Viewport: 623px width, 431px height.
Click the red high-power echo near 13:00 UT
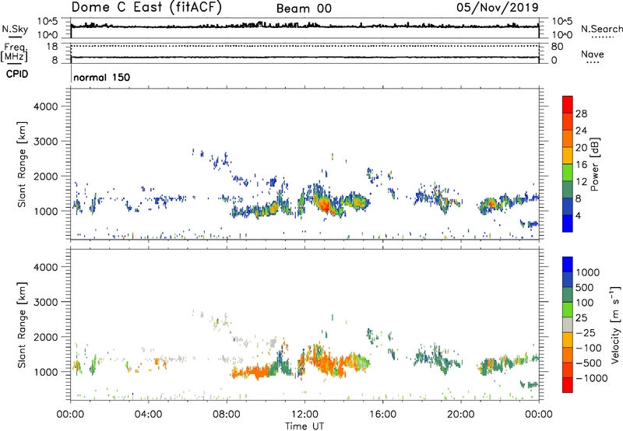[x=324, y=204]
